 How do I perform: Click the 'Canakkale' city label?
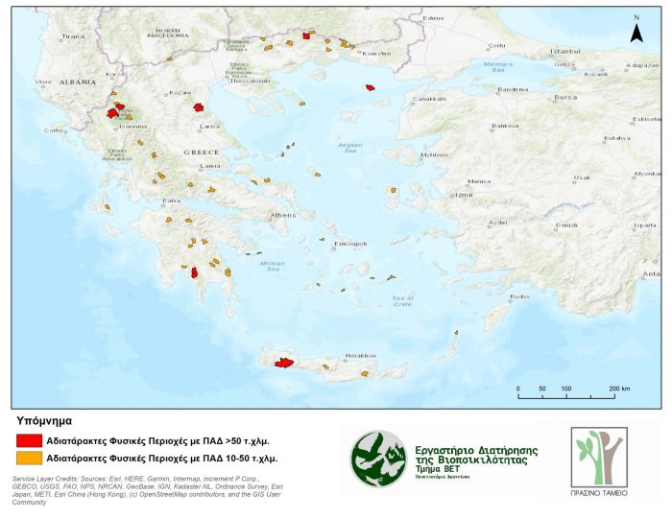(x=429, y=99)
